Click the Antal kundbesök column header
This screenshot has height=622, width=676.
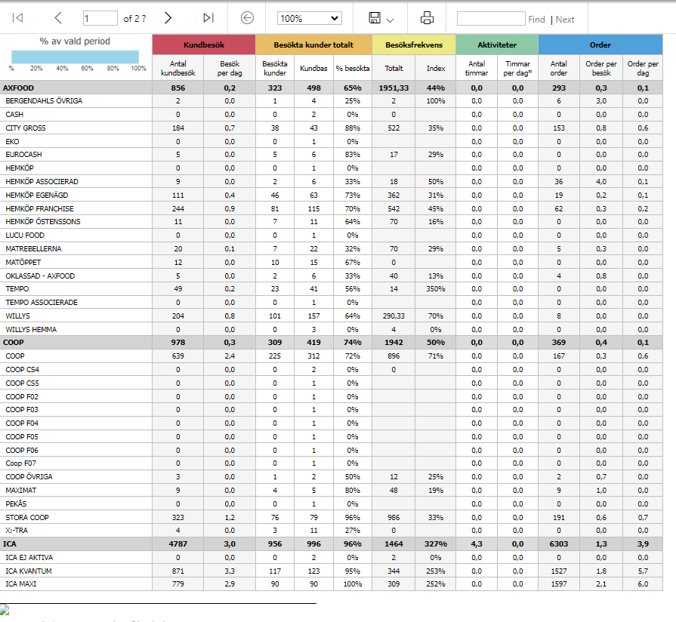pyautogui.click(x=178, y=68)
